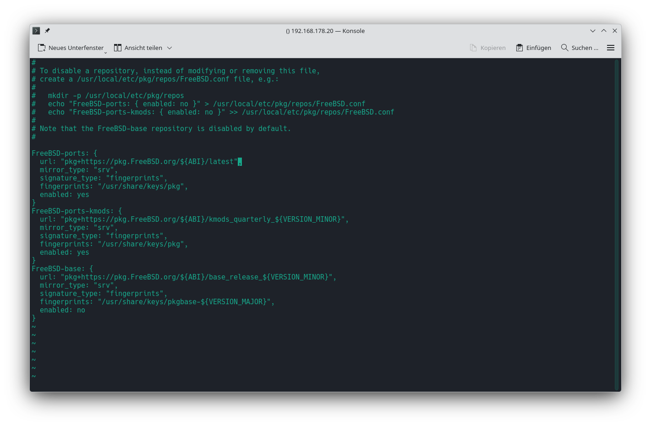This screenshot has height=427, width=651.
Task: Click the 'Note that the FreeBSD-base repository' comment
Action: 161,129
